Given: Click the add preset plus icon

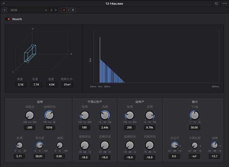Looking at the screenshot, I should (x=5, y=10).
